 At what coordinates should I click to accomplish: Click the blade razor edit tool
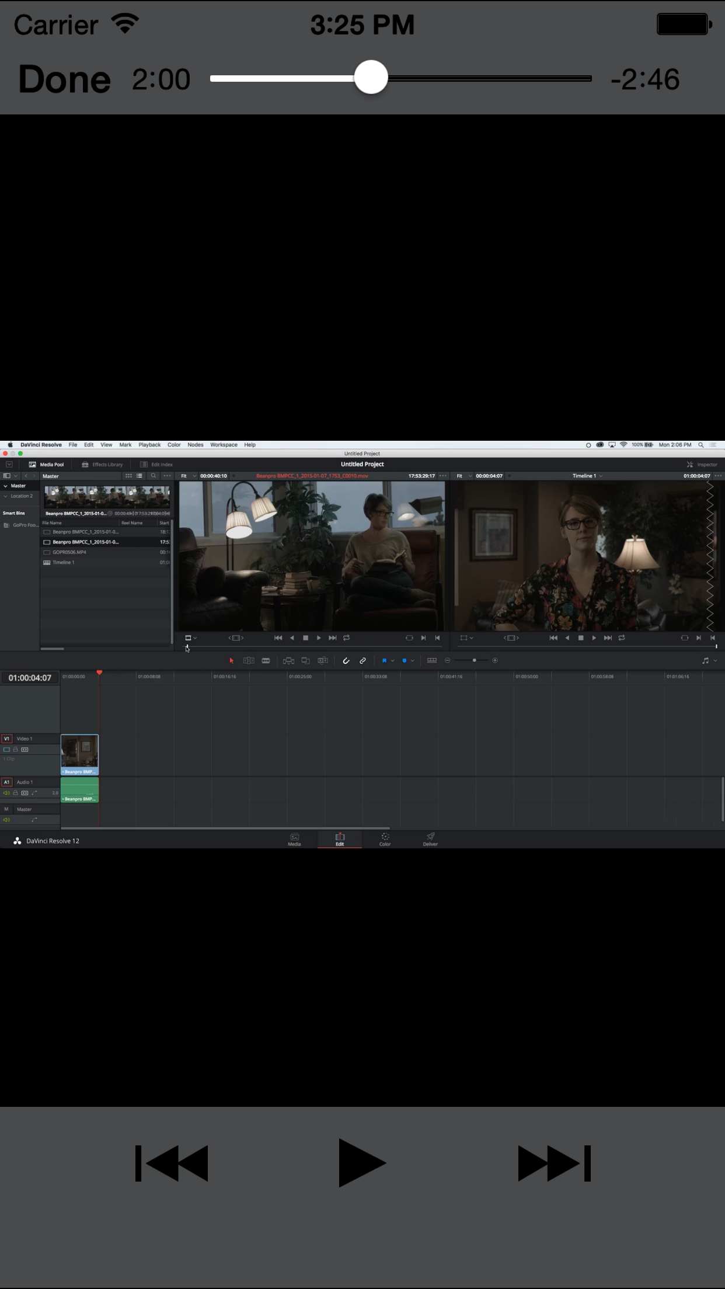coord(266,660)
